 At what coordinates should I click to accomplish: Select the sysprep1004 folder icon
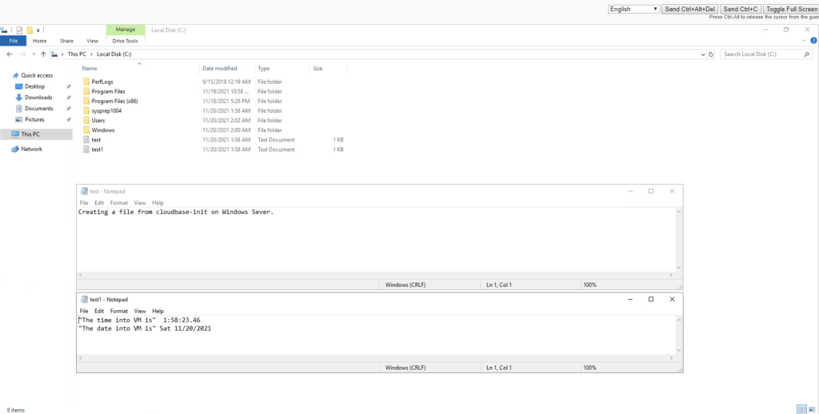(x=86, y=111)
